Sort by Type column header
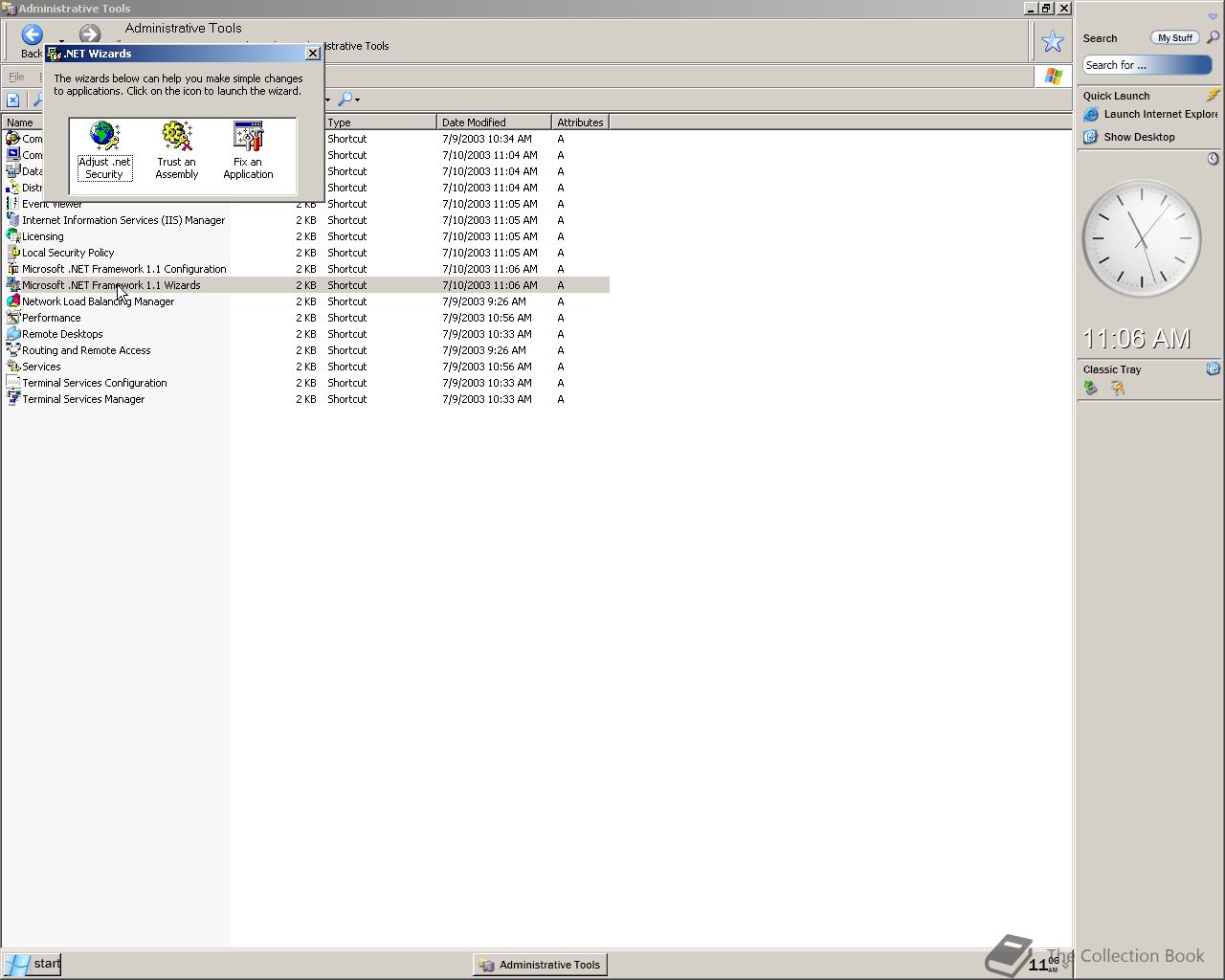The height and width of the screenshot is (980, 1225). pyautogui.click(x=380, y=122)
